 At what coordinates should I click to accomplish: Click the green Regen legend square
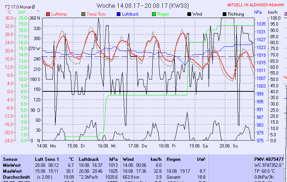coord(154,14)
